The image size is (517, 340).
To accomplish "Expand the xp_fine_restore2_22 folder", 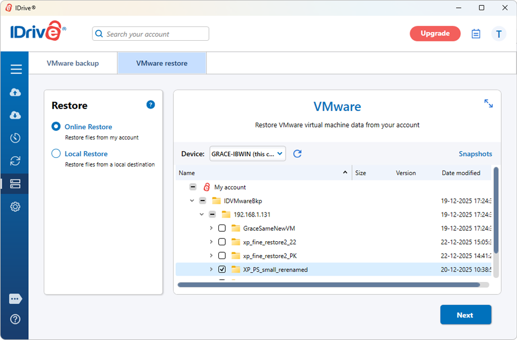I will (211, 242).
